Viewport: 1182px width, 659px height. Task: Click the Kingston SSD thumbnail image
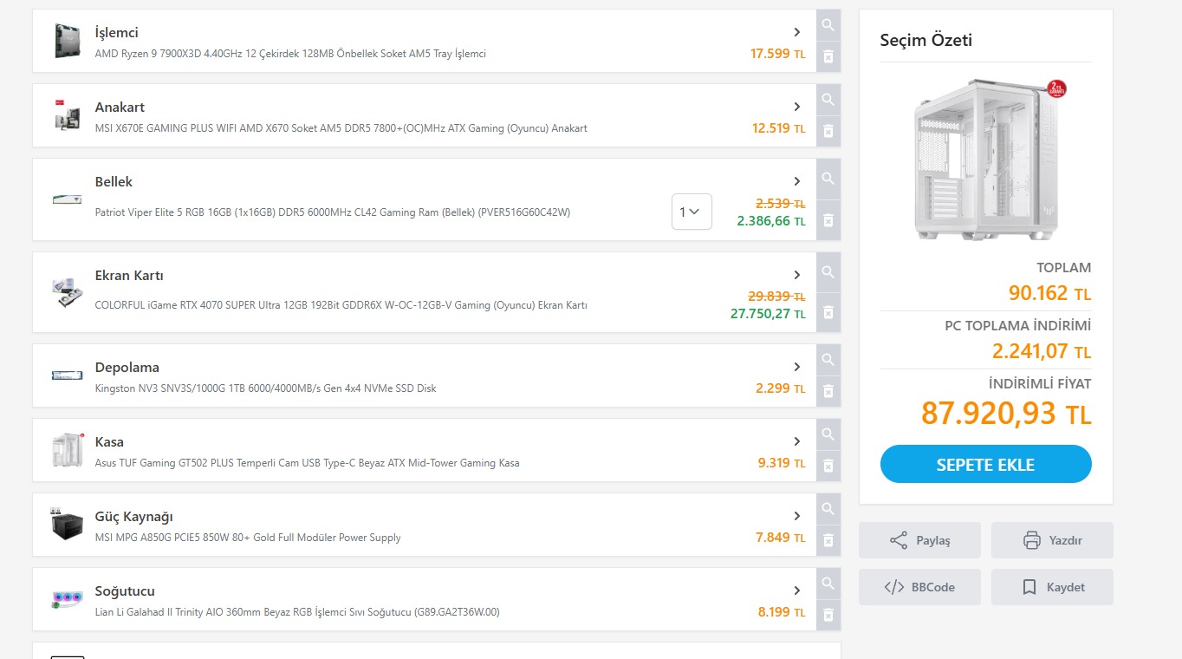tap(67, 375)
